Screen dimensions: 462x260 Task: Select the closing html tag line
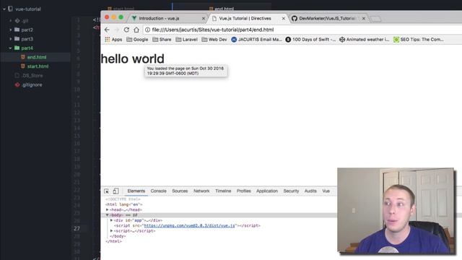pyautogui.click(x=114, y=241)
